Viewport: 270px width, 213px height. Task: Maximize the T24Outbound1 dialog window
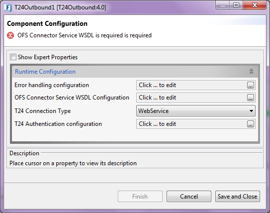click(x=236, y=5)
